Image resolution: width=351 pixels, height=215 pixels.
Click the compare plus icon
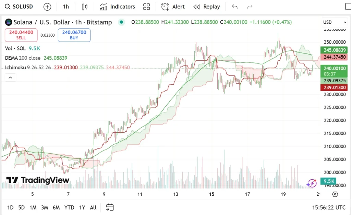(x=47, y=7)
